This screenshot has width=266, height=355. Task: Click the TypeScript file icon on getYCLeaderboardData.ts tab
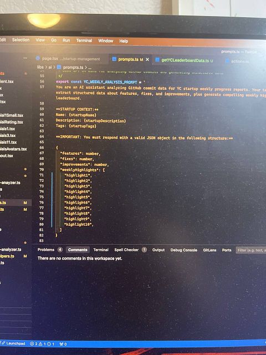click(157, 60)
